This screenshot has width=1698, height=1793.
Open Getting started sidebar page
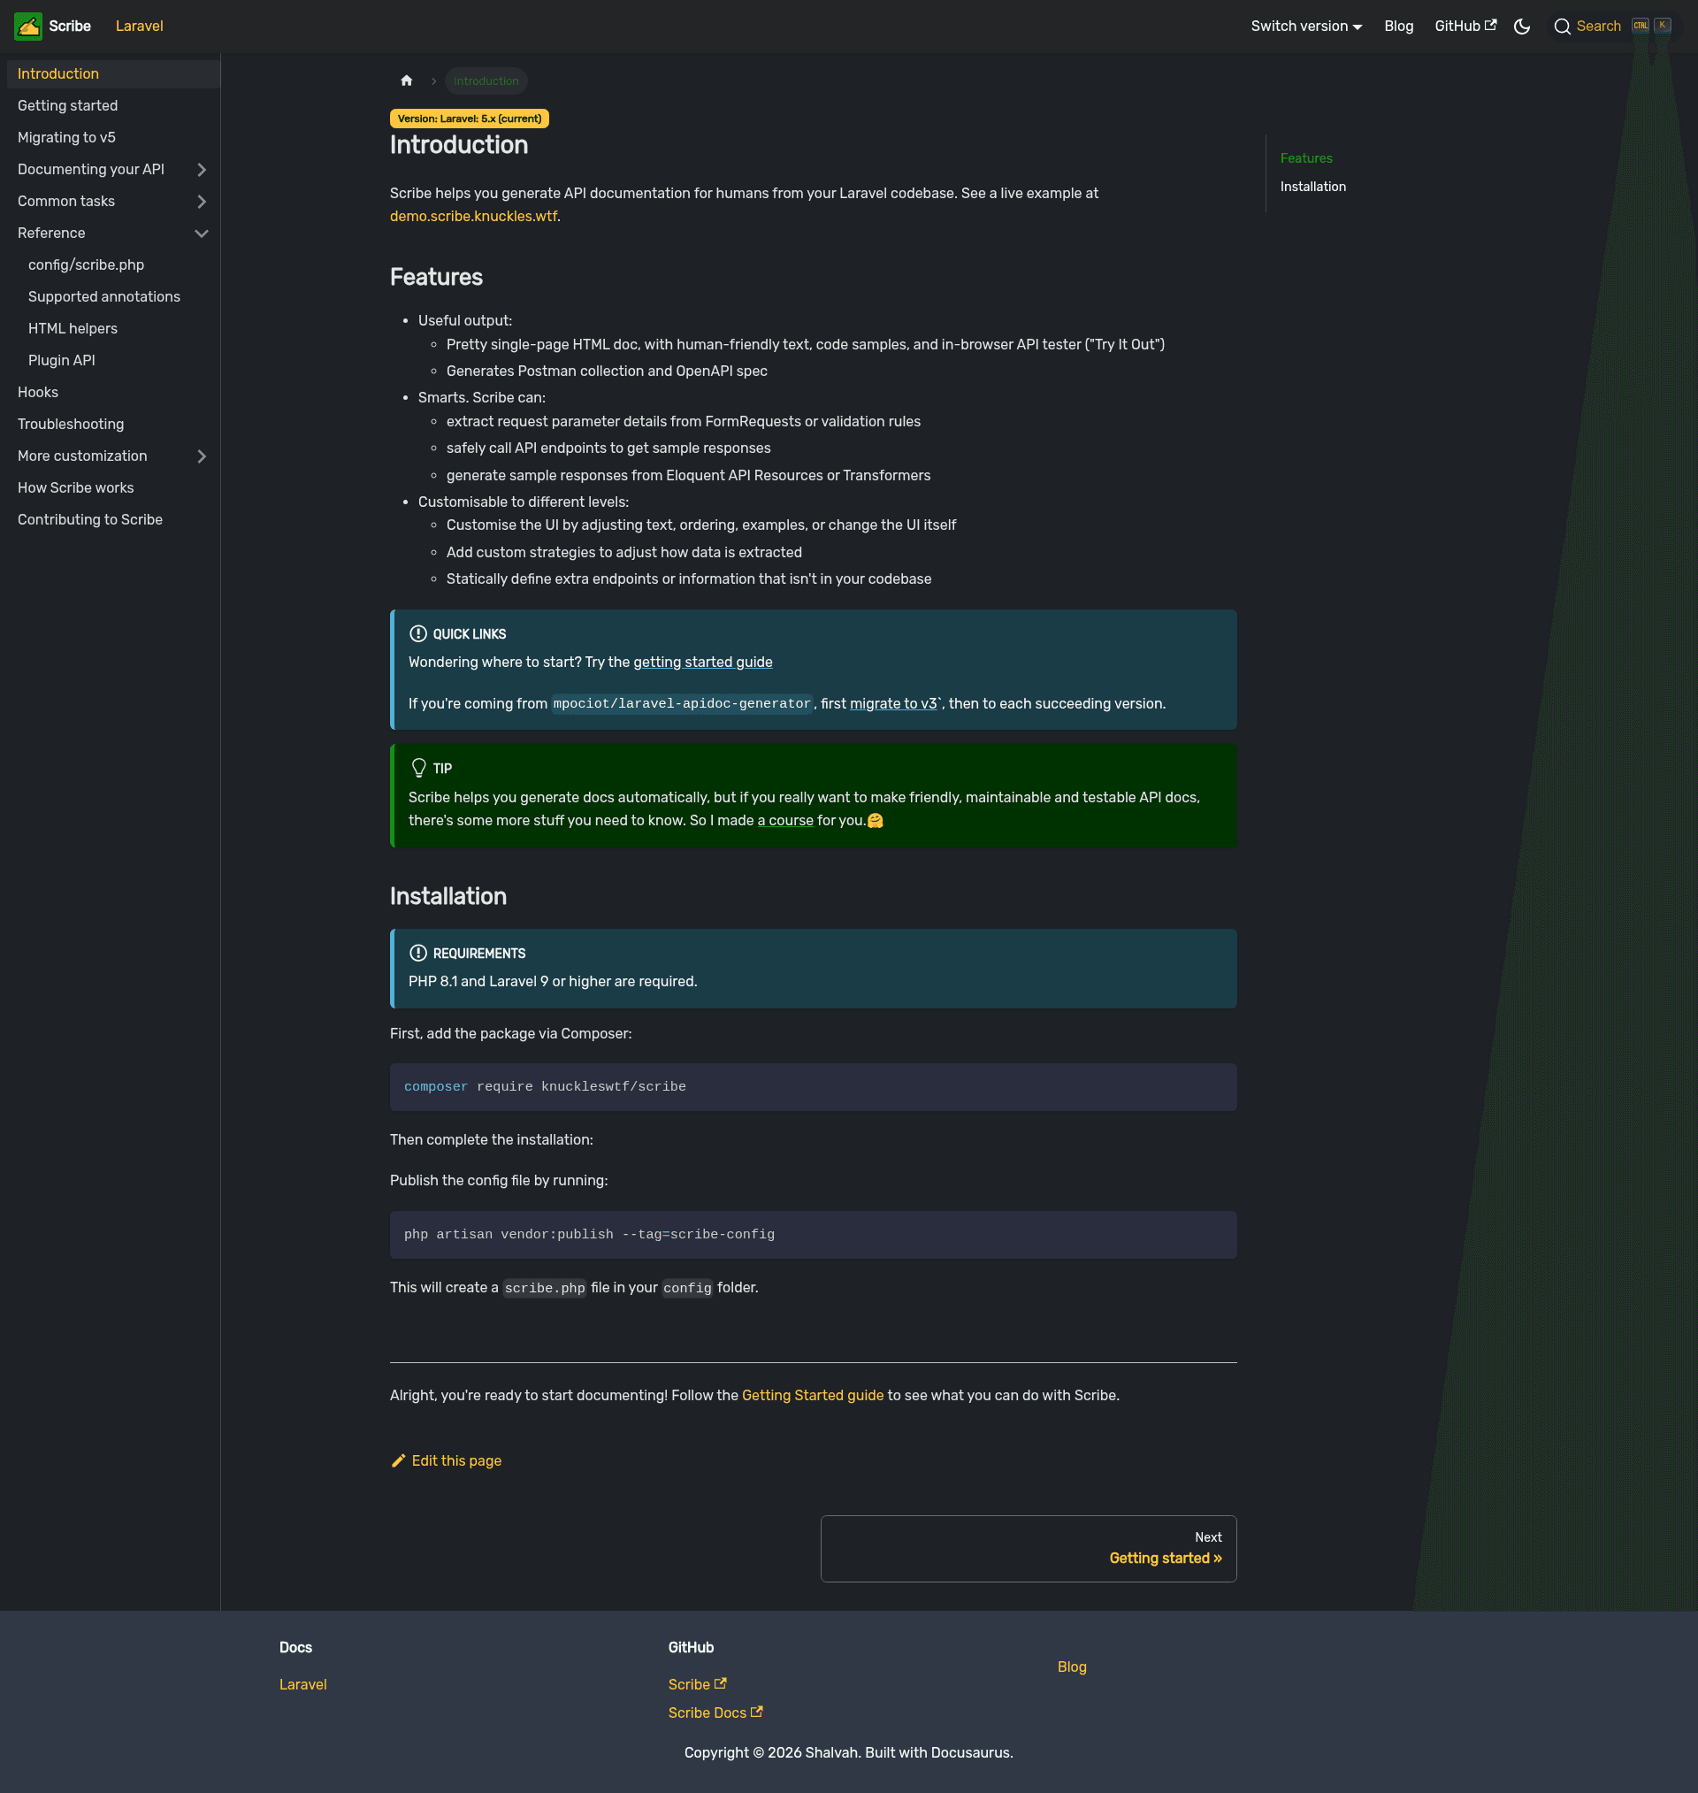(x=113, y=105)
